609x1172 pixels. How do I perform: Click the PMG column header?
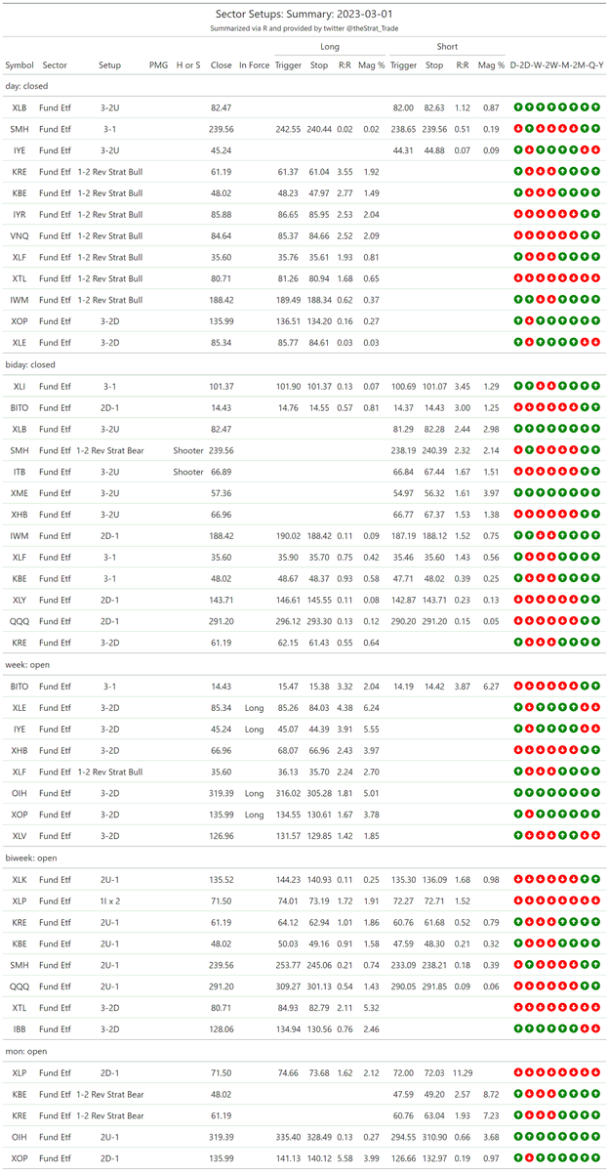click(x=158, y=65)
